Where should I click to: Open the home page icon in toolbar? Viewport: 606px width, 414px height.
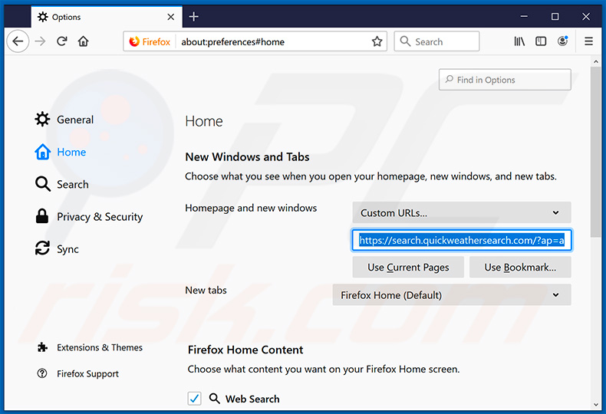[83, 41]
